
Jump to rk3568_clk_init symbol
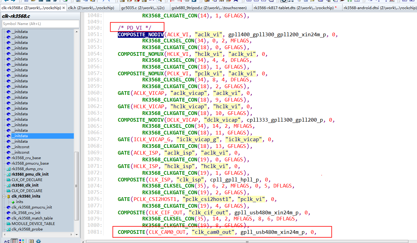click(25, 185)
